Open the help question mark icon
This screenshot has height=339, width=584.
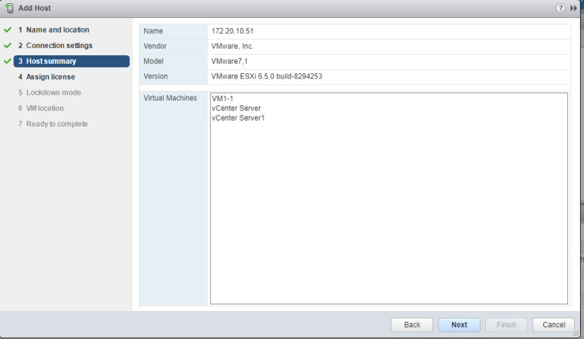point(561,8)
